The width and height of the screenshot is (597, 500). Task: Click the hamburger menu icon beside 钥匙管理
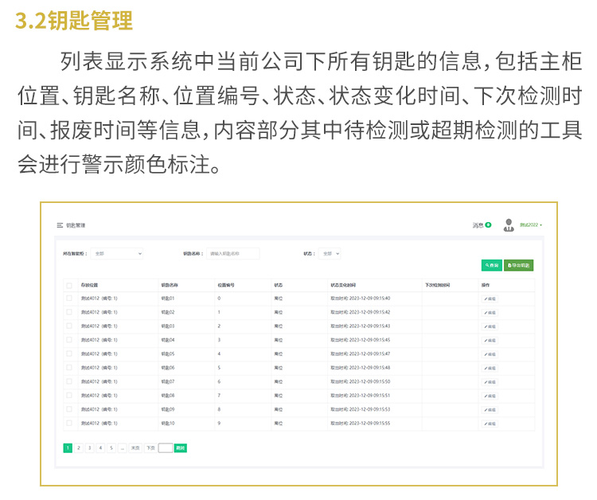[x=60, y=225]
